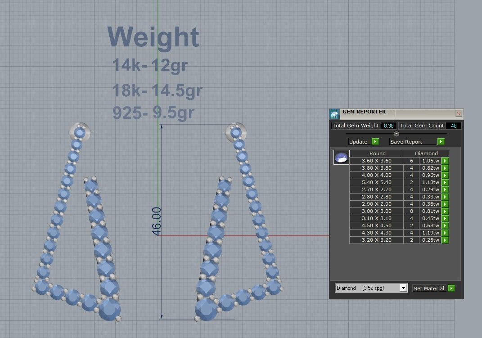Click the green arrow for 2.90 X 2.90 row
Screen dimensions: 482x338
445,204
